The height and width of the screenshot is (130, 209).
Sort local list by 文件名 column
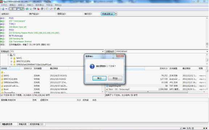10,69
